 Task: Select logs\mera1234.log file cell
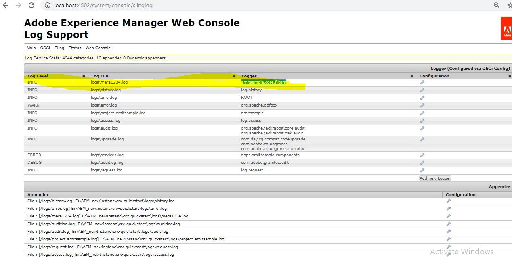[x=109, y=82]
